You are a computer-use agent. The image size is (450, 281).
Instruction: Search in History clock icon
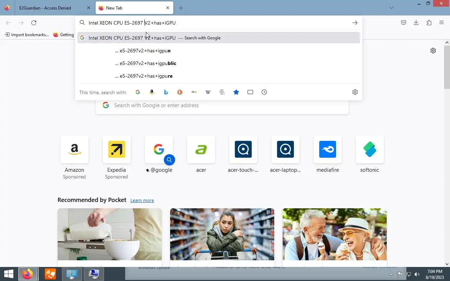264,92
